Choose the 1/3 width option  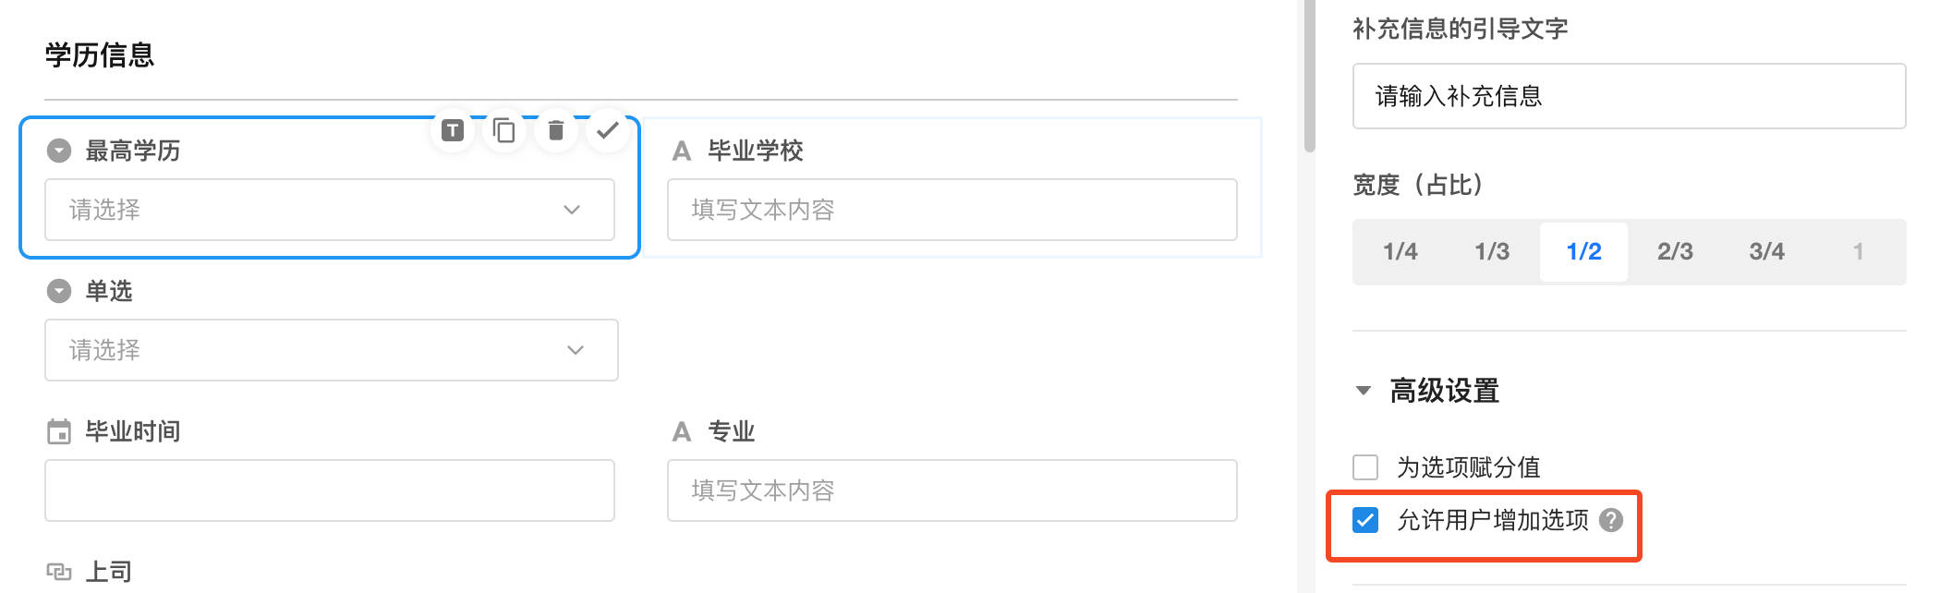[1491, 251]
